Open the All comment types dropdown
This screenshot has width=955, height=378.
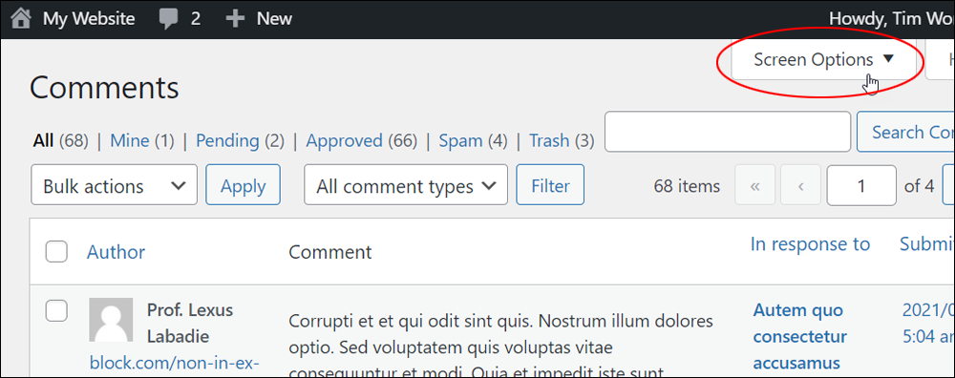406,185
